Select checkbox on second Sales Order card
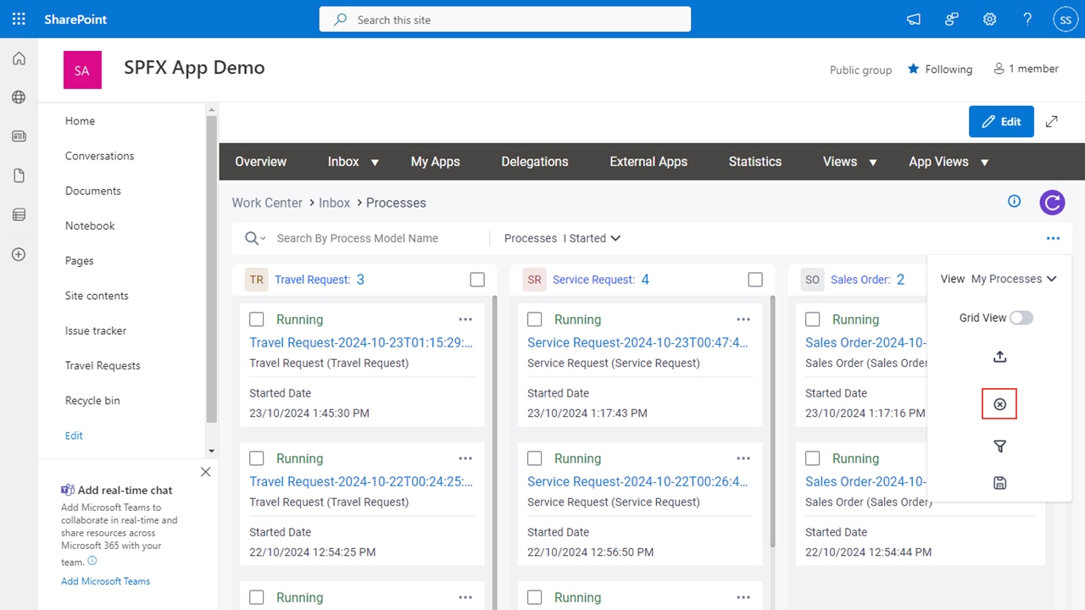Viewport: 1085px width, 610px height. click(x=813, y=458)
